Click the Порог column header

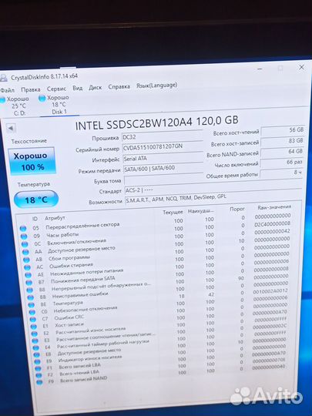(x=237, y=209)
